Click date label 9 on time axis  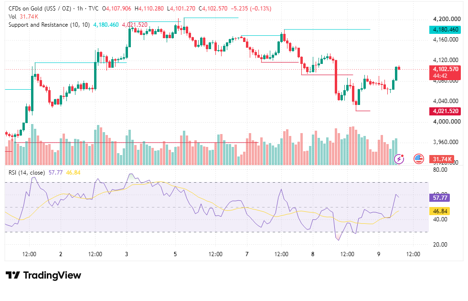click(379, 254)
